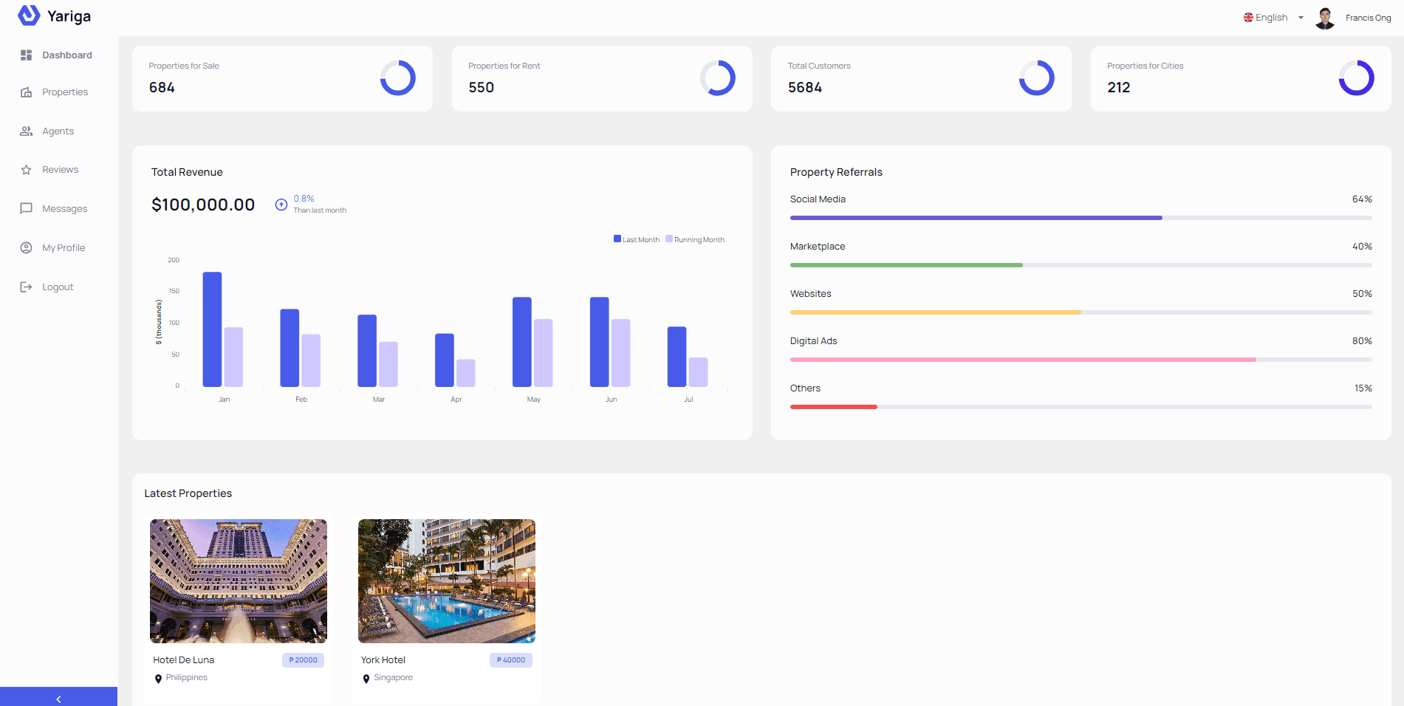Click the Properties building icon
The height and width of the screenshot is (706, 1404).
pos(26,92)
